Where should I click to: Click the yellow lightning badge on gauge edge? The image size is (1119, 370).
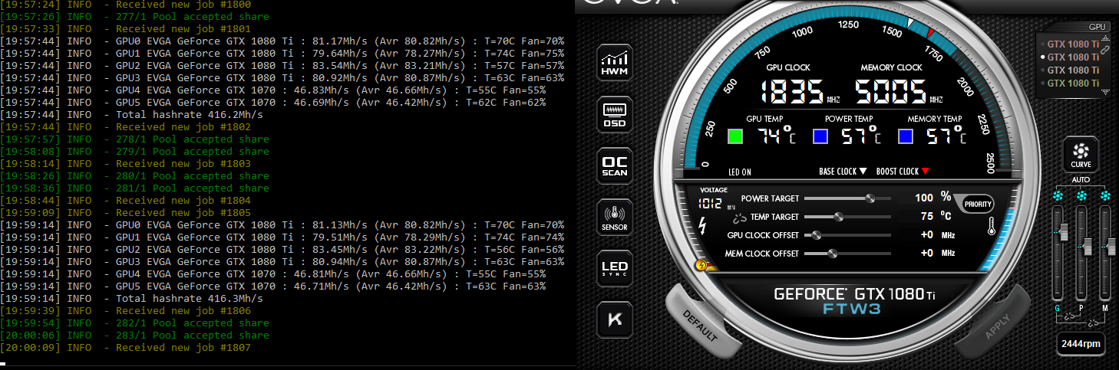click(x=700, y=266)
